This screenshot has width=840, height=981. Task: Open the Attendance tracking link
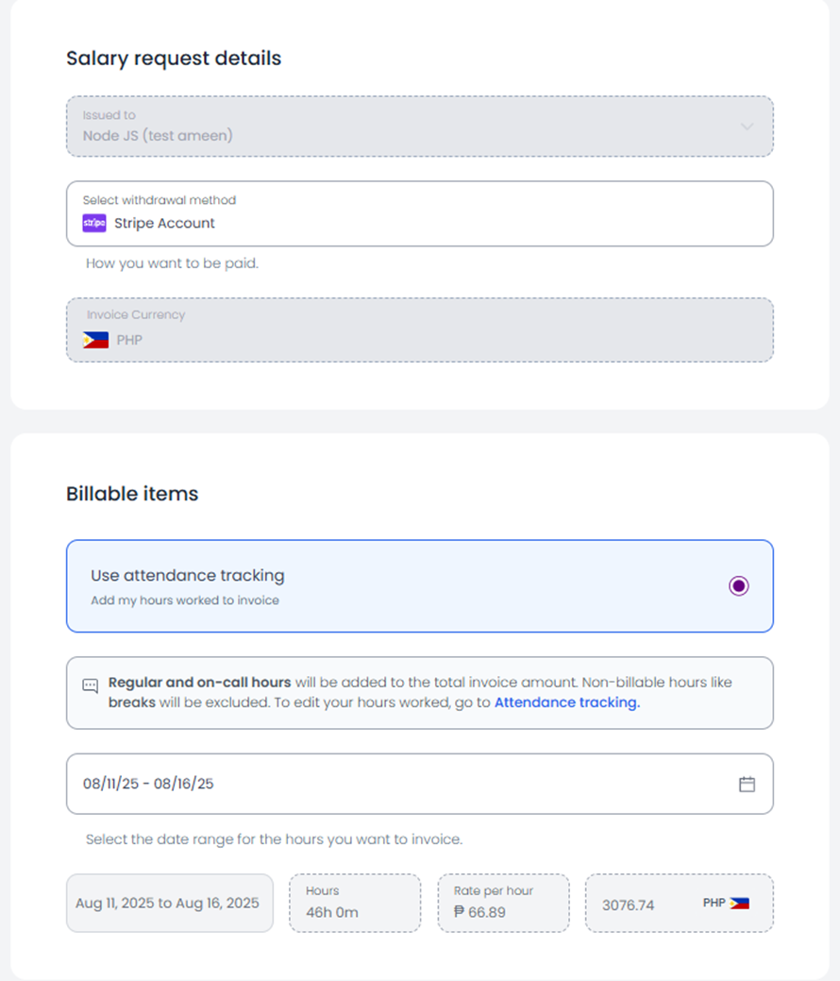[567, 702]
